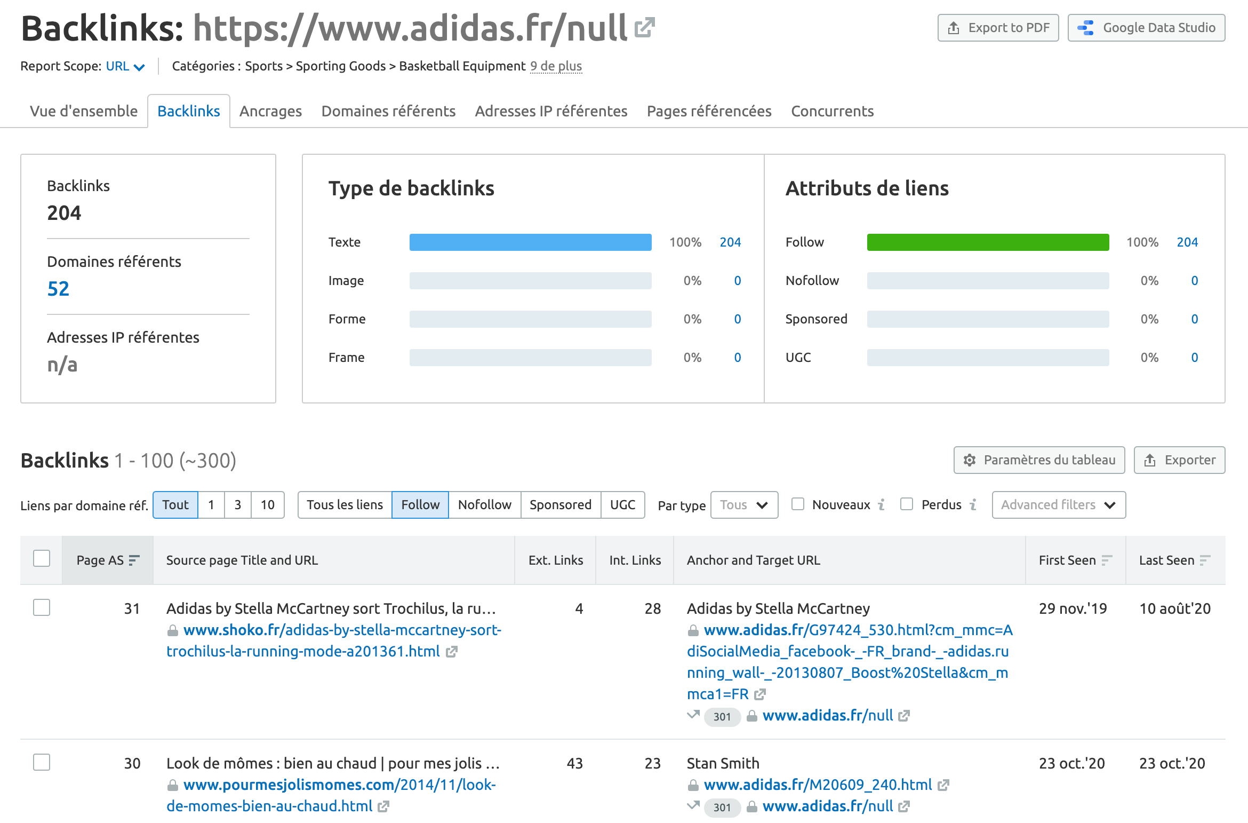Click the Domaines référents count 52

coord(58,289)
